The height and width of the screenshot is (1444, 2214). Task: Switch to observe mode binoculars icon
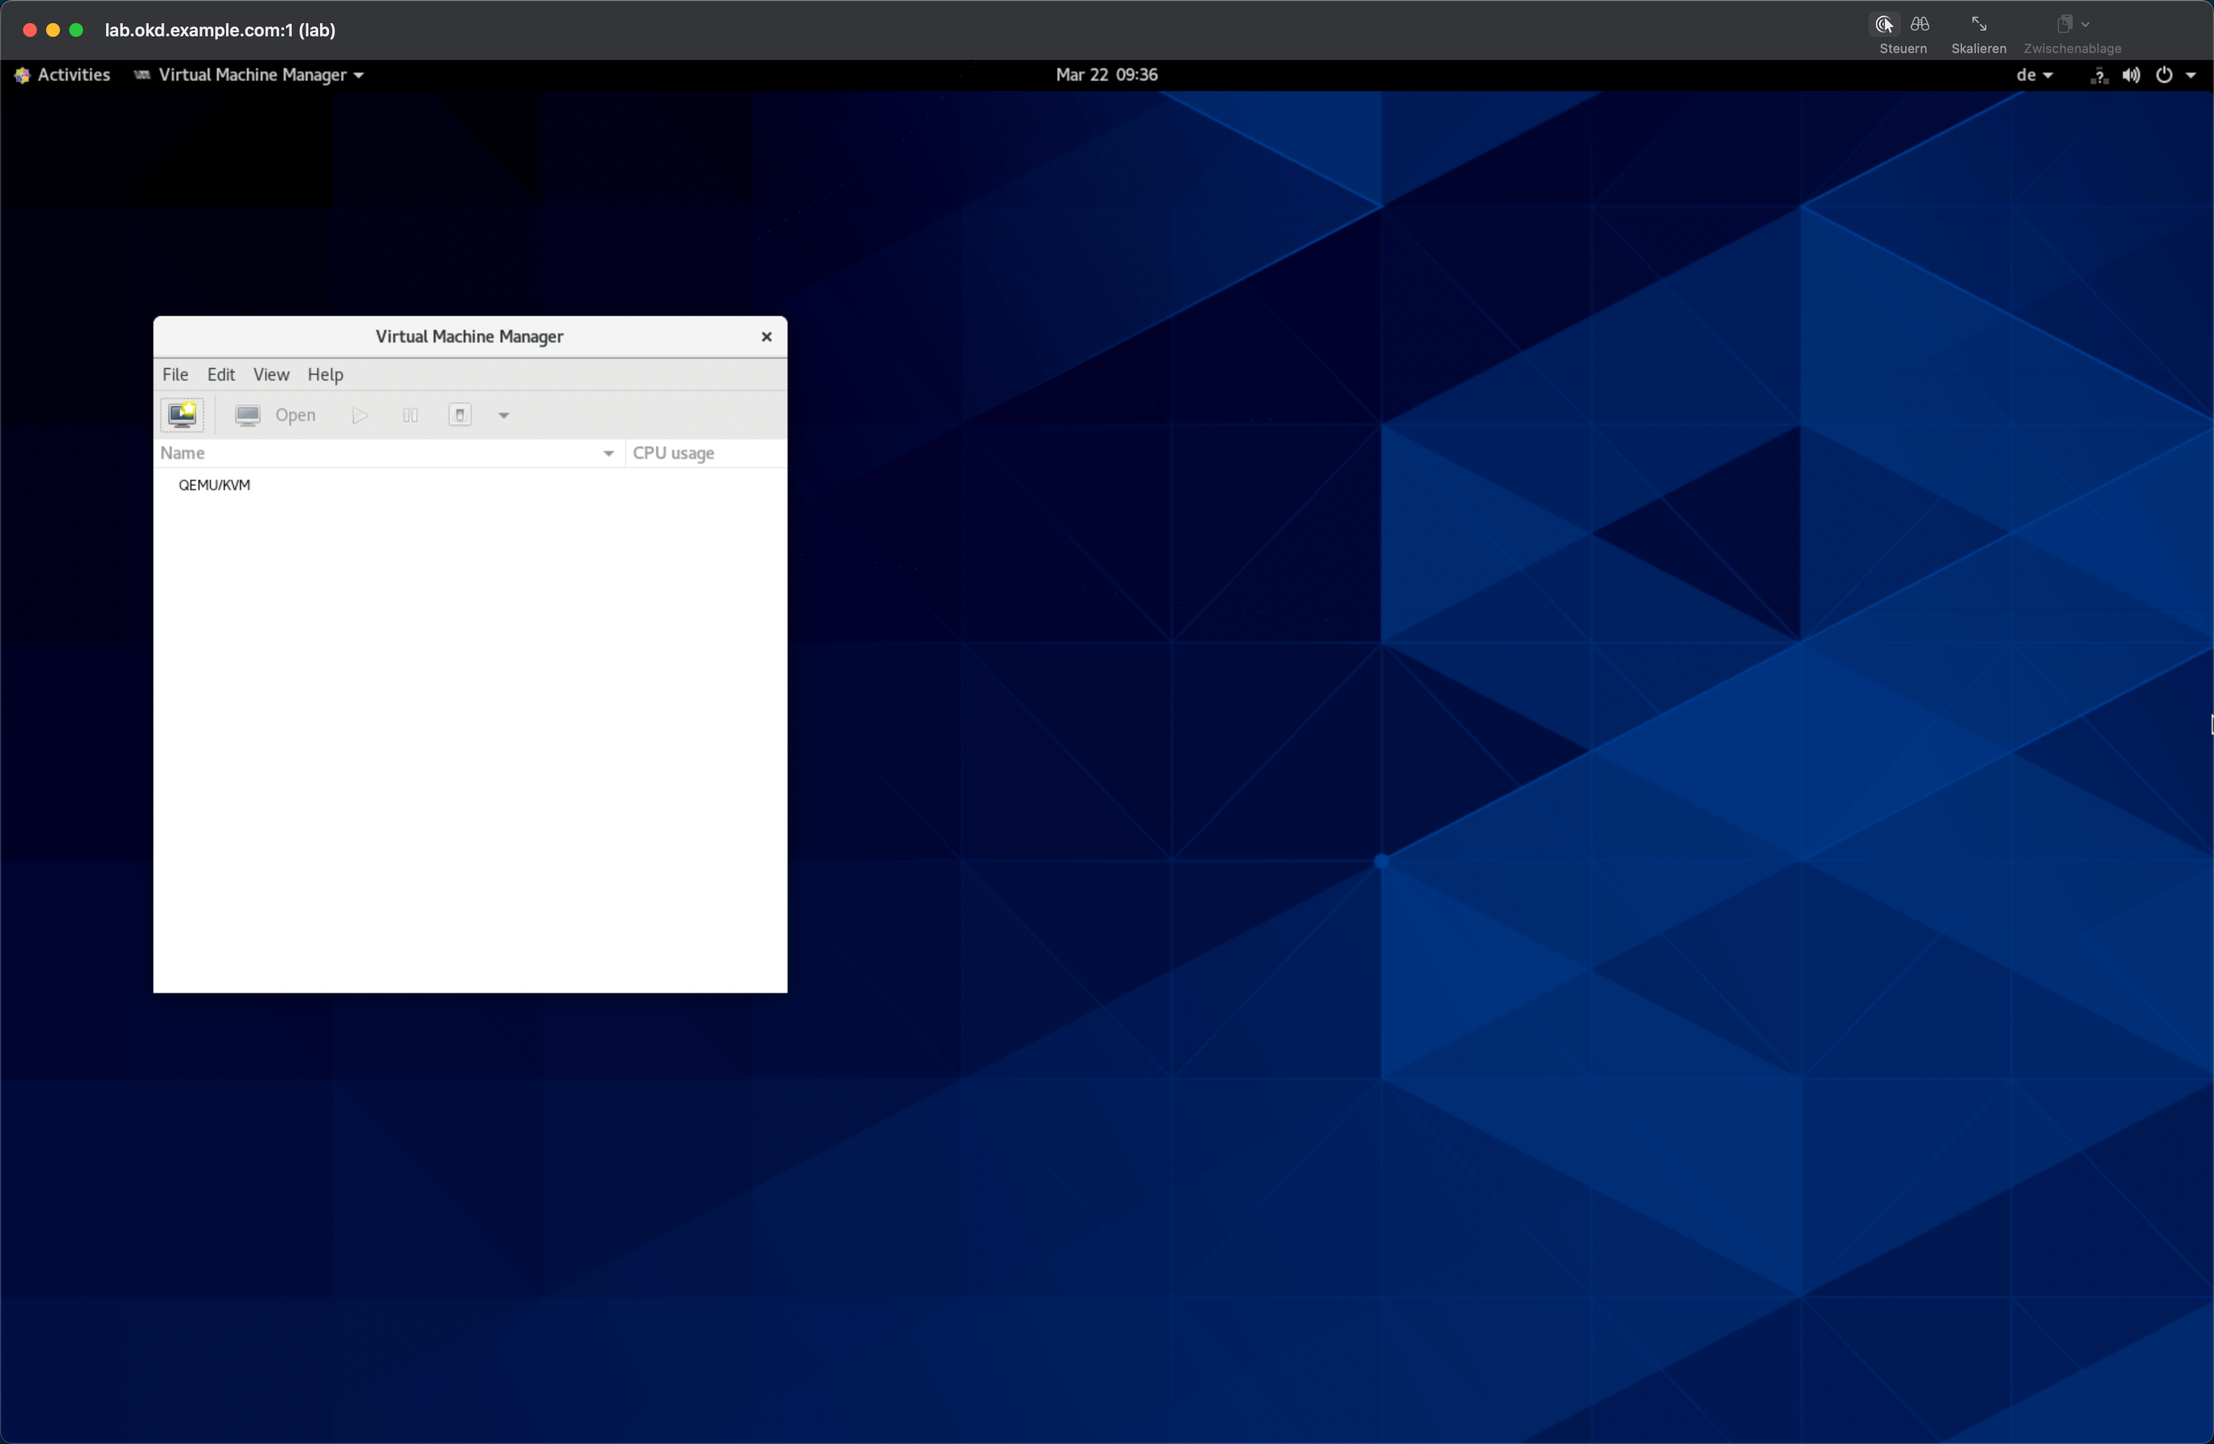(1920, 24)
